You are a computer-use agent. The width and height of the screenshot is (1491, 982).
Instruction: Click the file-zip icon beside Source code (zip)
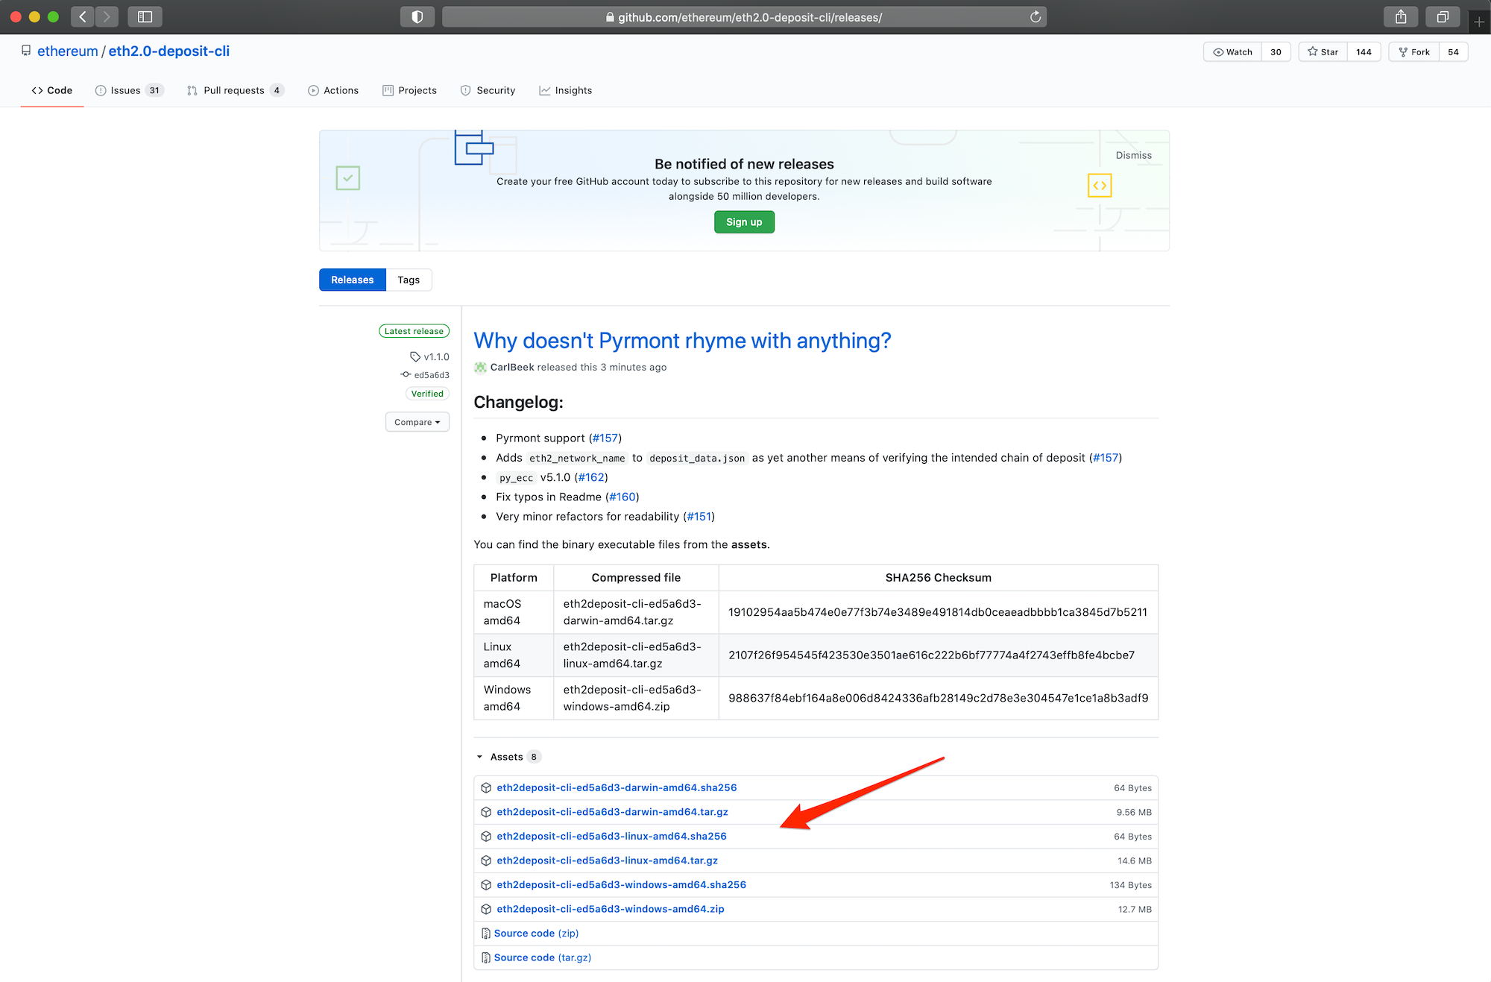pos(486,934)
